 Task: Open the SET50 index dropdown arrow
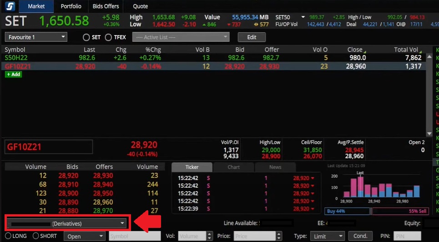pos(303,17)
